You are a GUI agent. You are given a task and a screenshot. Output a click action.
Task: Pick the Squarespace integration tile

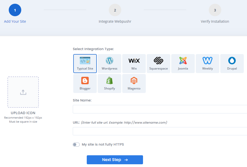pos(158,64)
